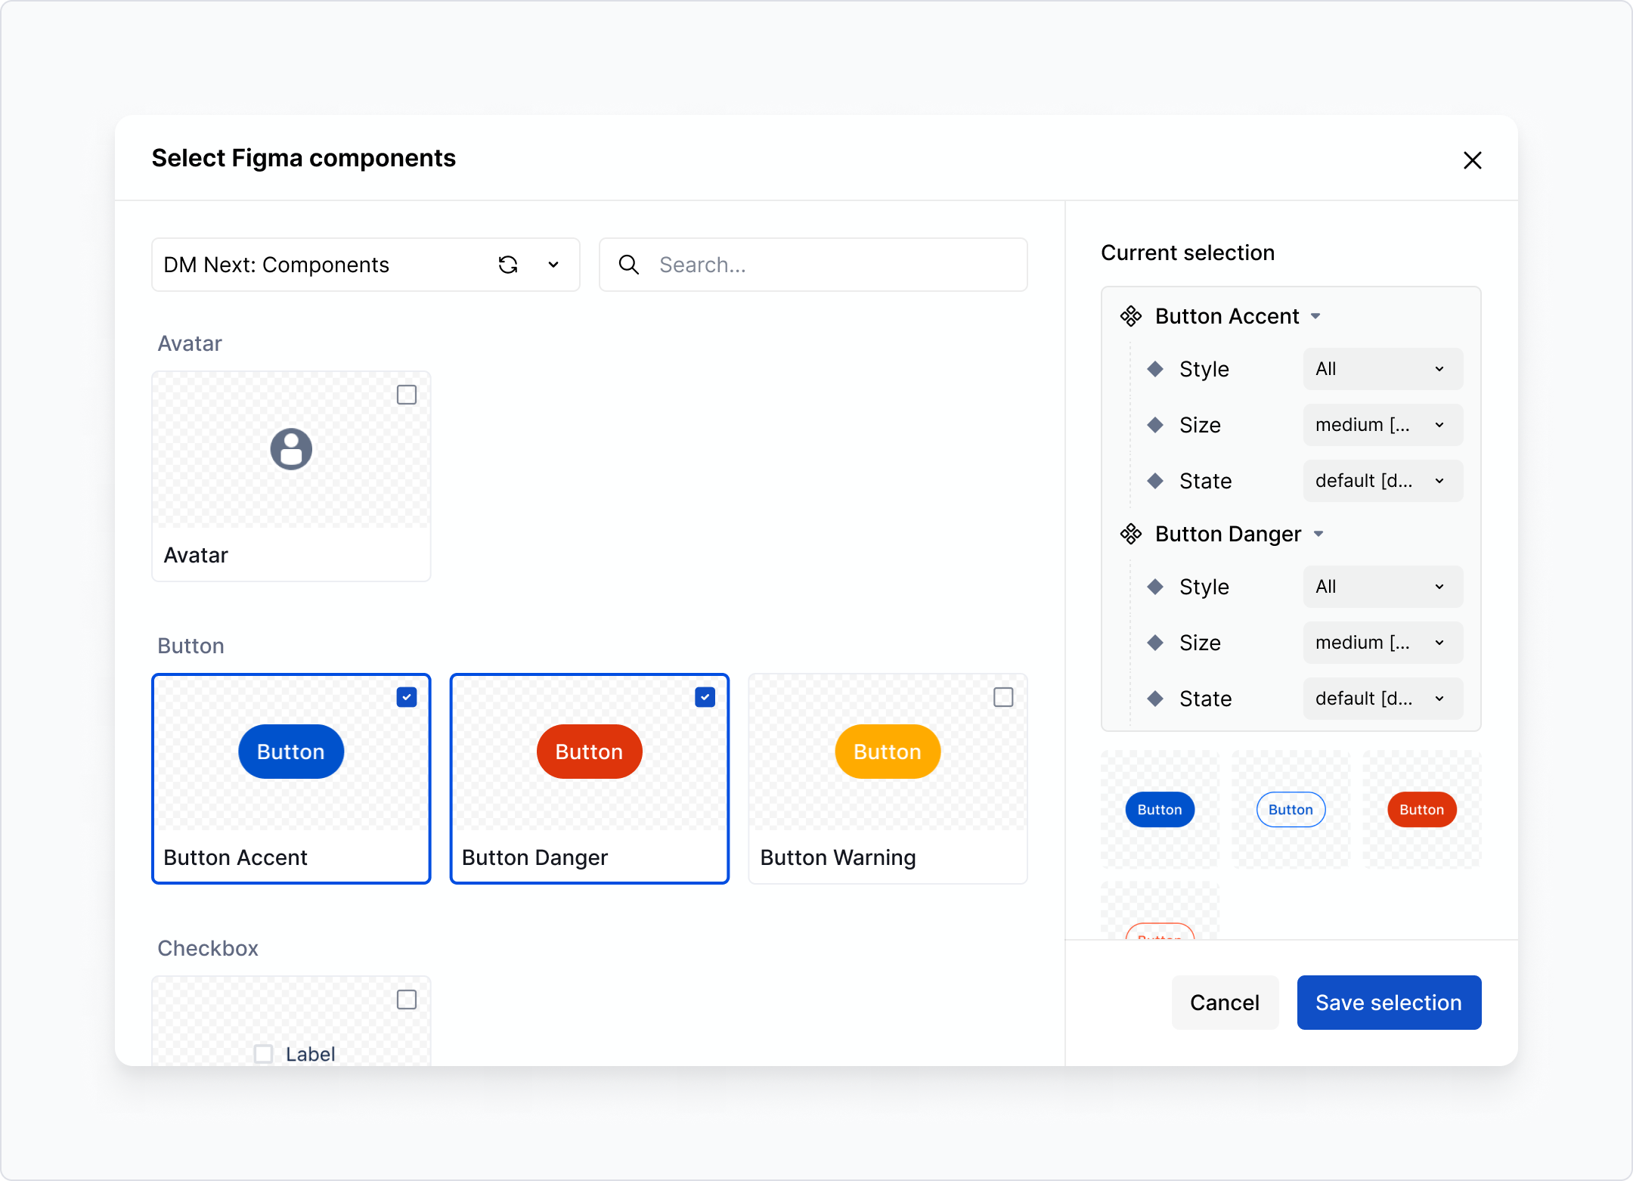Image resolution: width=1633 pixels, height=1181 pixels.
Task: Click the Button Accent component icon
Action: point(1131,316)
